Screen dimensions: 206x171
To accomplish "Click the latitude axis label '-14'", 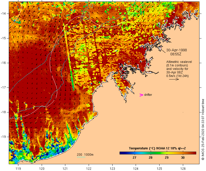I will click(3, 14).
